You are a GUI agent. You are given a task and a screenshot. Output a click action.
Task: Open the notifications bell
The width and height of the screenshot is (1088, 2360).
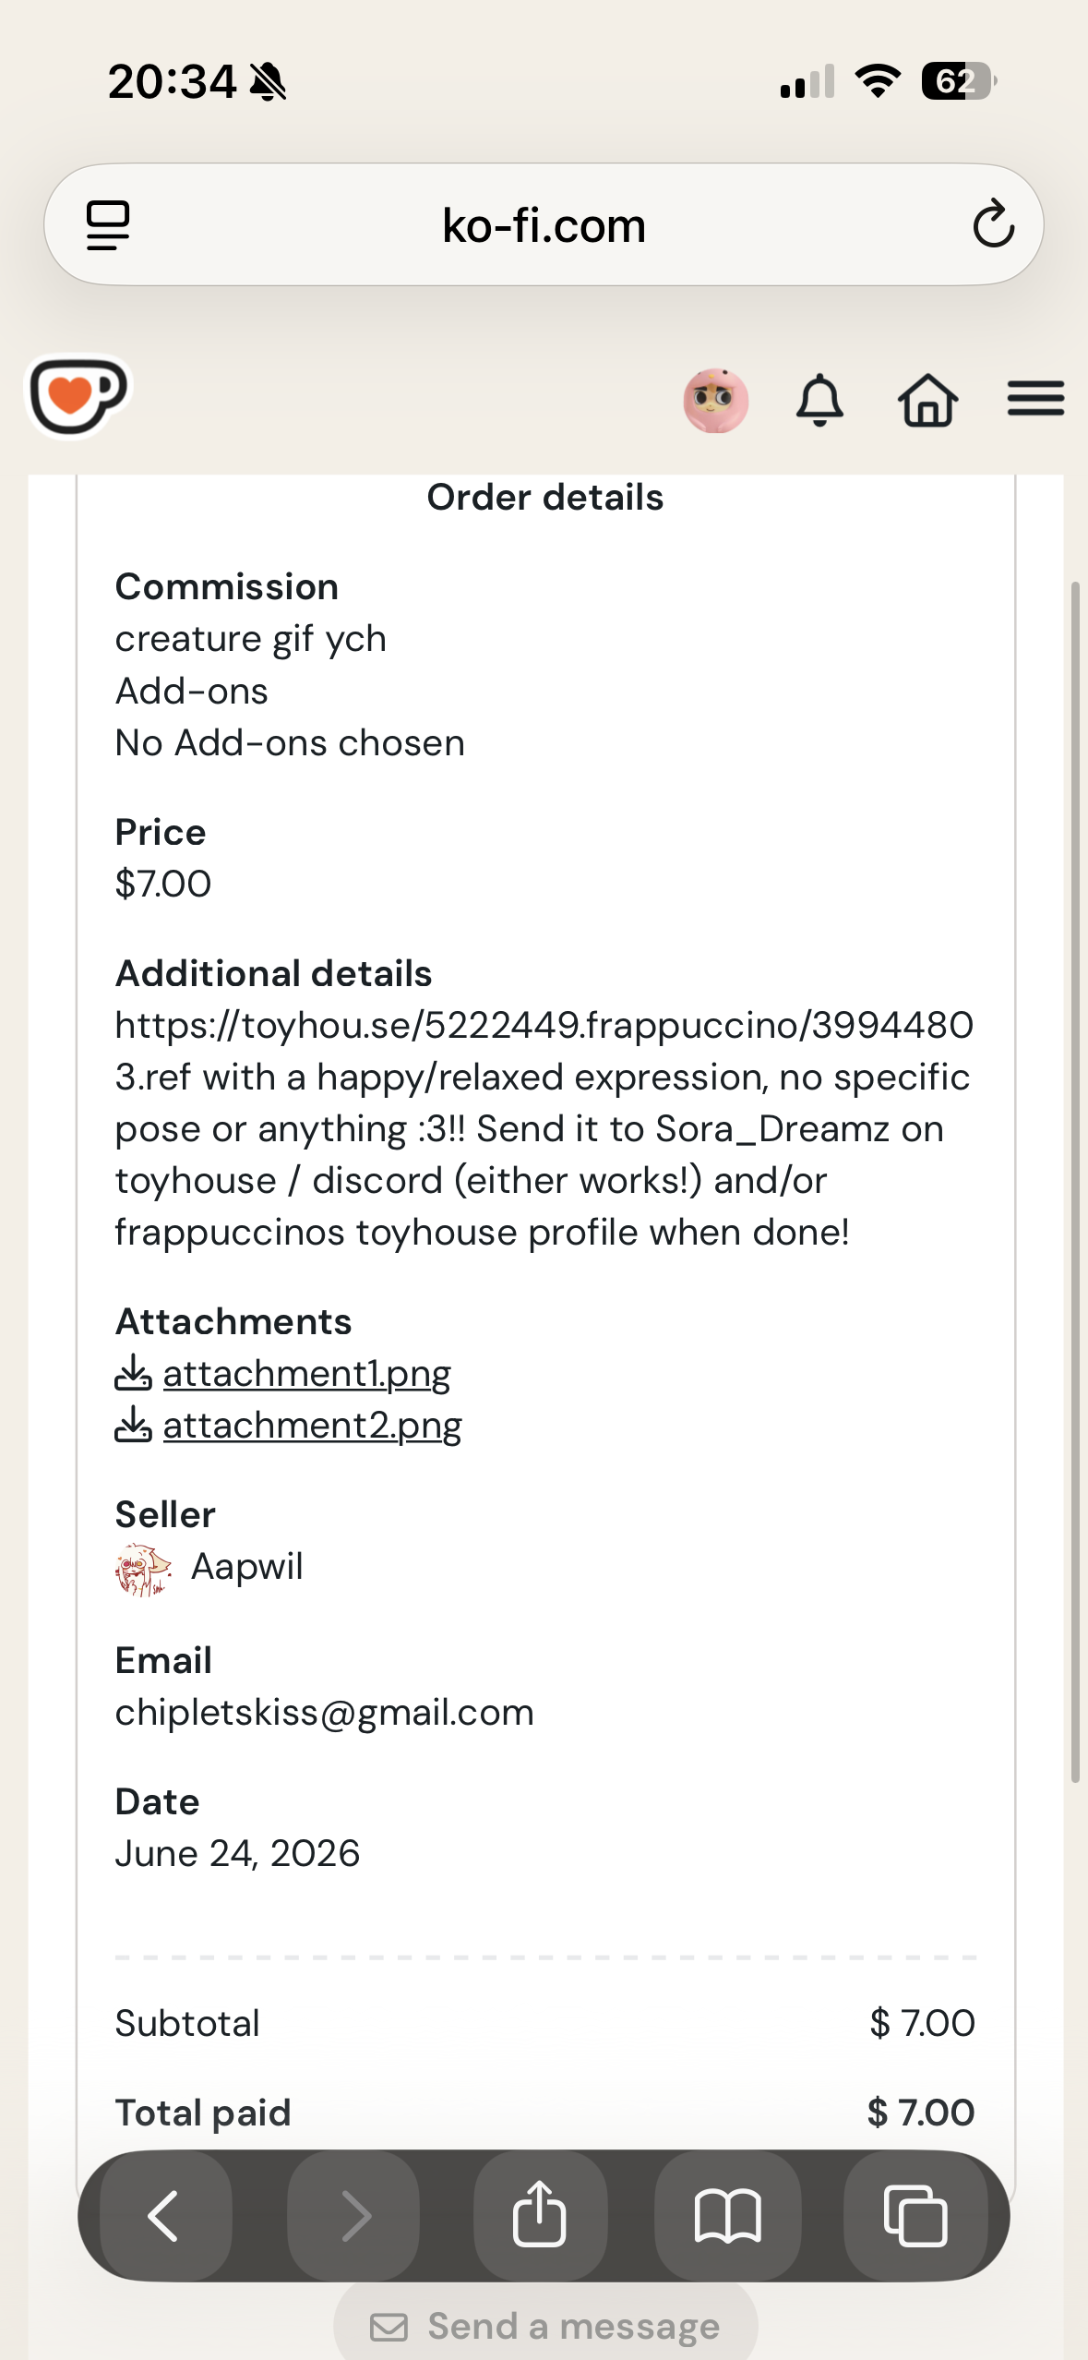click(819, 401)
